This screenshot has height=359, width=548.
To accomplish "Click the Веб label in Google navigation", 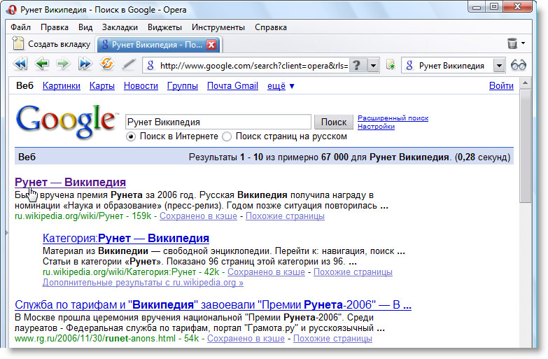I will click(x=24, y=85).
